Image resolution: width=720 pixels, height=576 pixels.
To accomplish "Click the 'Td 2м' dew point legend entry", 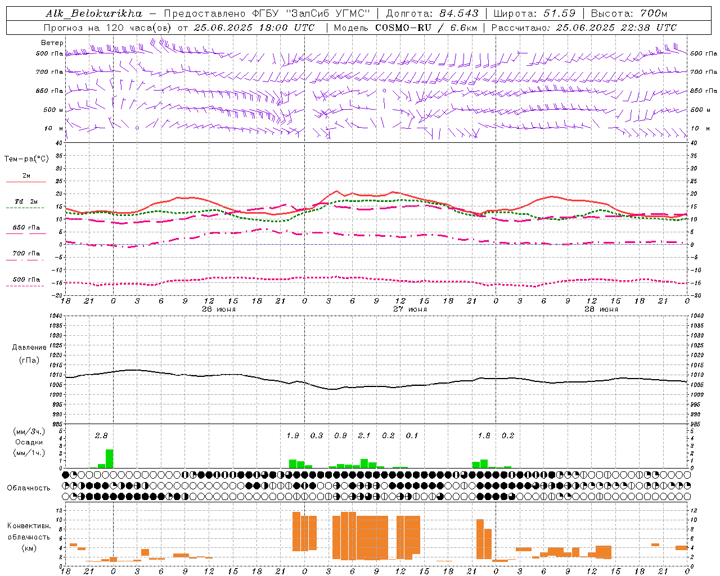I will pos(26,201).
